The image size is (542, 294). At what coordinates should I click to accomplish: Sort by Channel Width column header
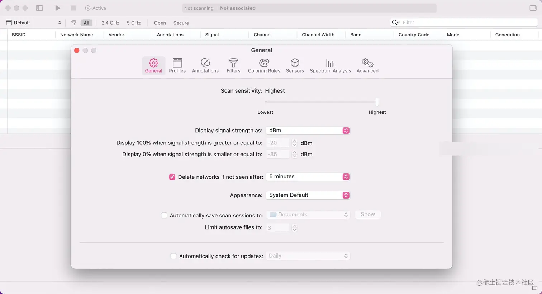coord(318,35)
